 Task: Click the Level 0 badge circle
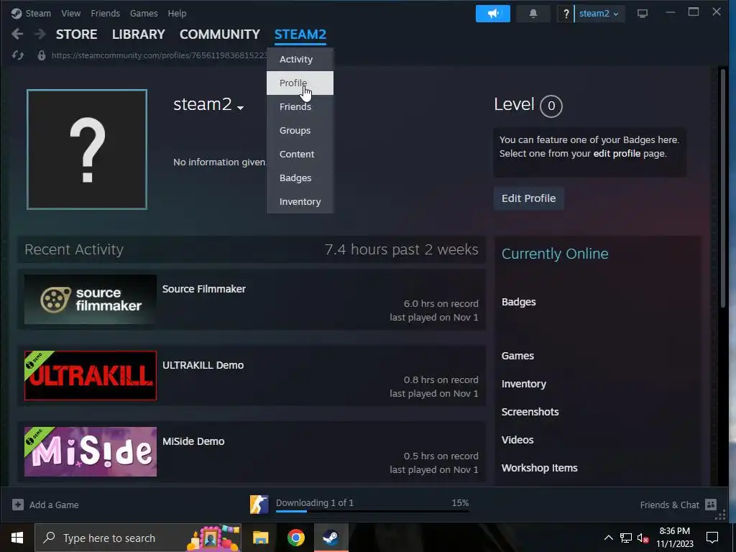[x=551, y=106]
